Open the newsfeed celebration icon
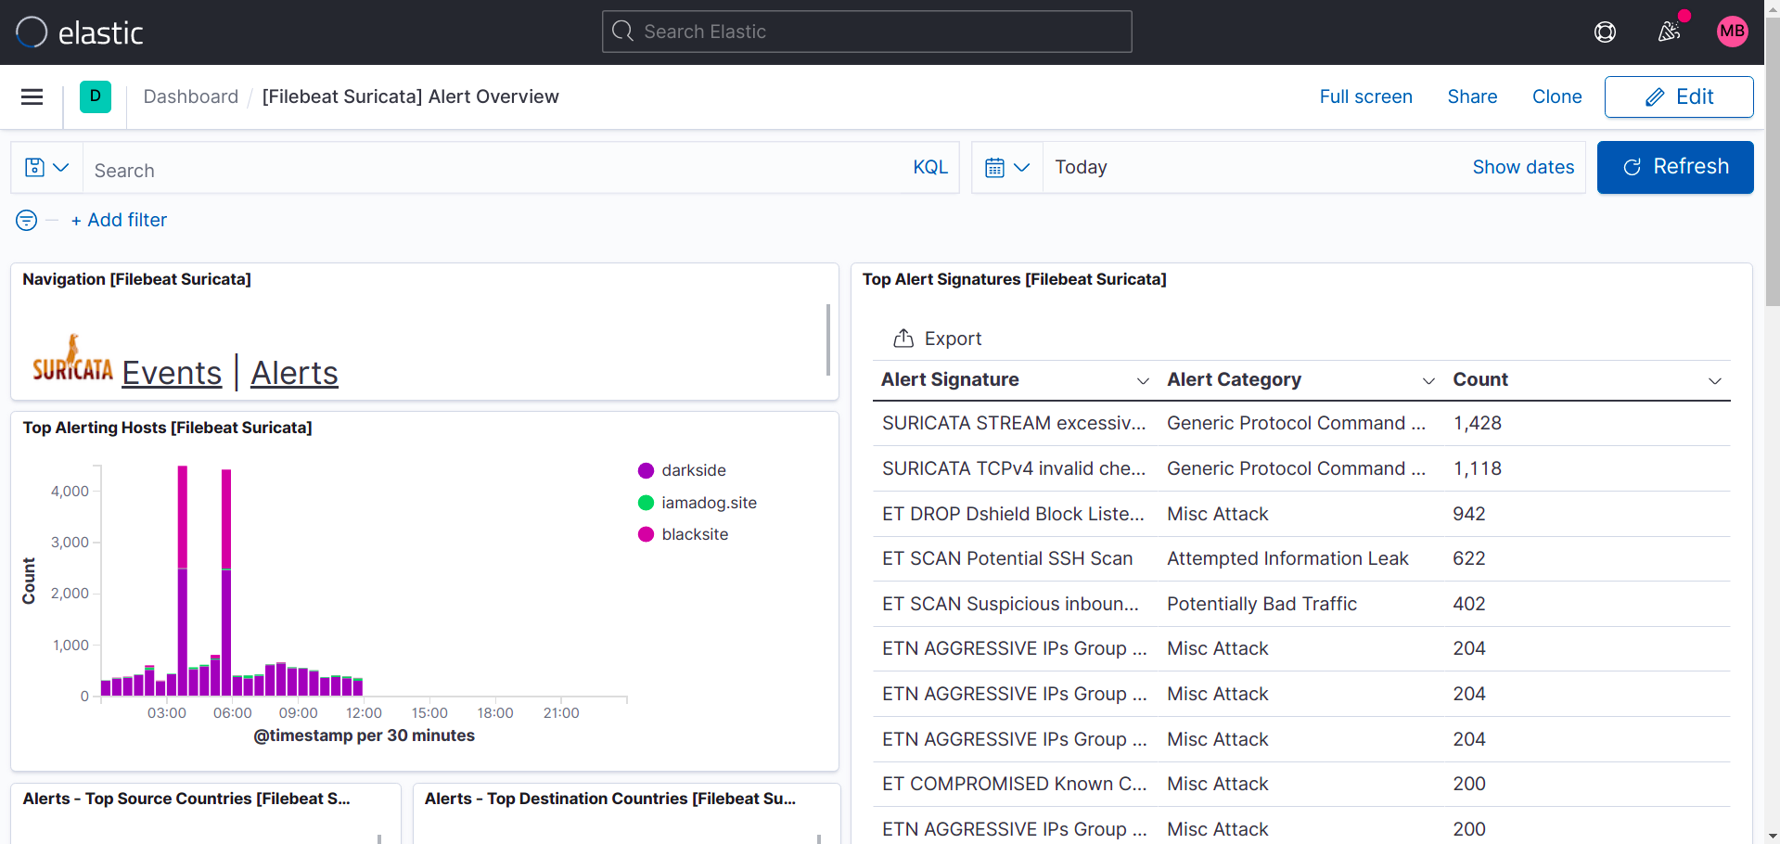Screen dimensions: 1780x844 coord(1669,32)
